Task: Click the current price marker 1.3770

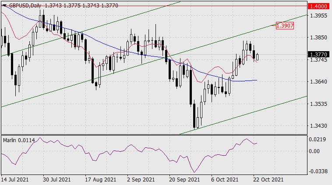Action: point(318,55)
